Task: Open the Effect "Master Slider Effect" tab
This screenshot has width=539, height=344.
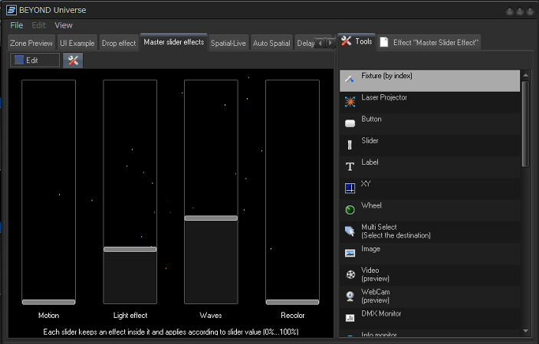Action: (x=429, y=43)
